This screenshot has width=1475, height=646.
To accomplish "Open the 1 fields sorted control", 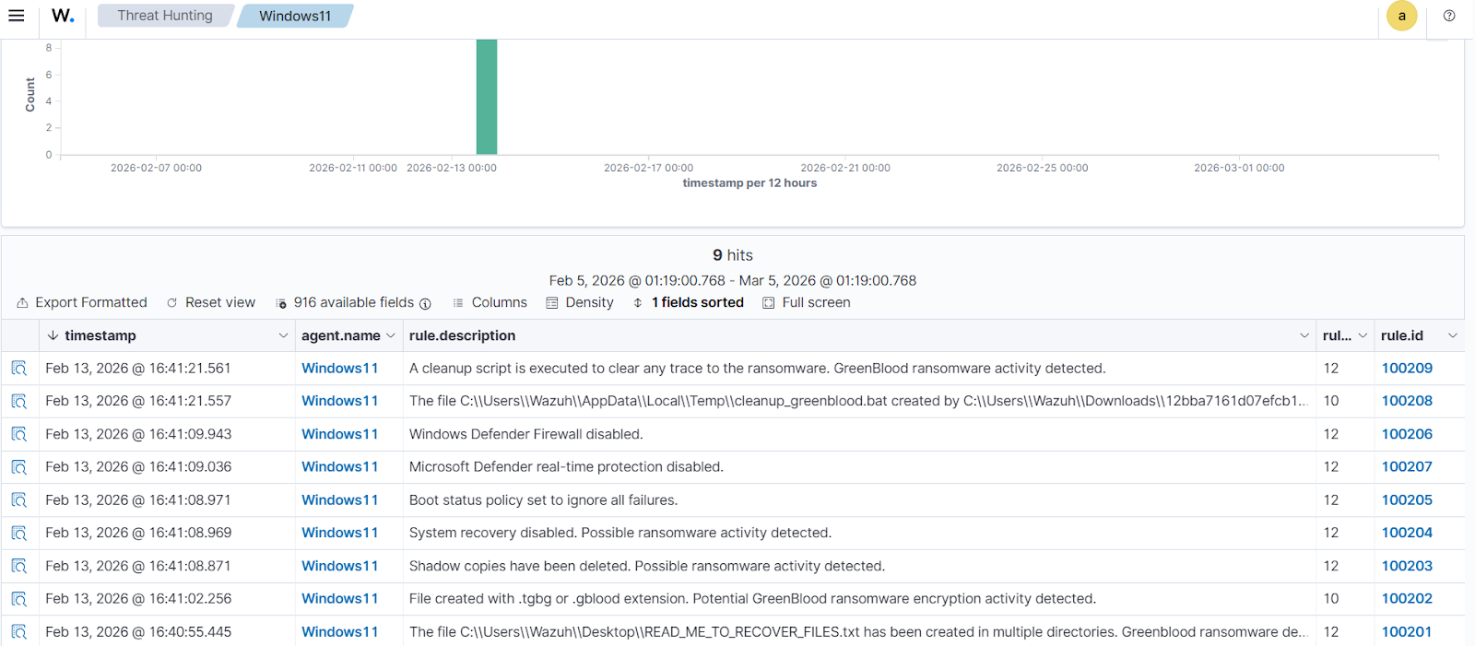I will (688, 302).
